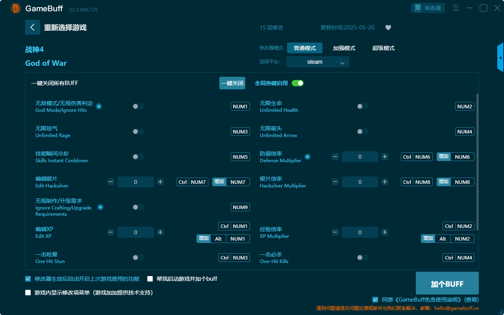Screen dimensions: 504x315
Task: Toggle One Hit Stun switch
Action: pos(138,258)
